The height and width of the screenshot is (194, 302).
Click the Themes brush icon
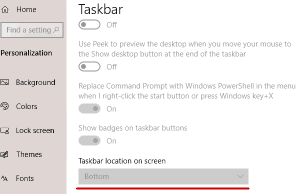(x=4, y=154)
